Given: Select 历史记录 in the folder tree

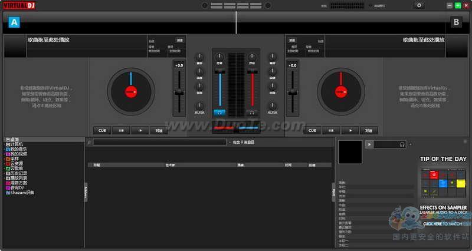Looking at the screenshot, I should click(17, 173).
